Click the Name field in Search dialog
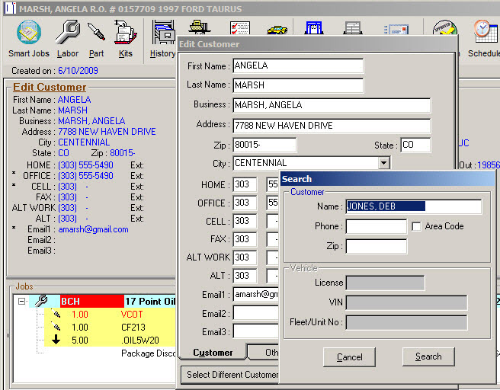 tap(413, 206)
